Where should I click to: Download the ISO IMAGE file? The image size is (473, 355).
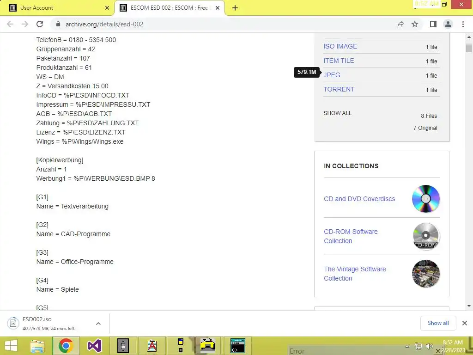340,46
